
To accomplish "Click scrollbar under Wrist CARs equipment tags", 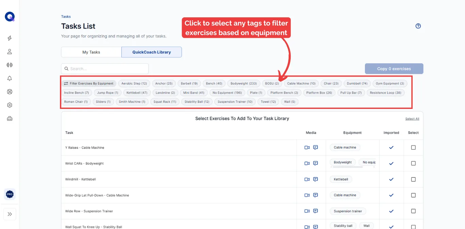I will 348,167.
